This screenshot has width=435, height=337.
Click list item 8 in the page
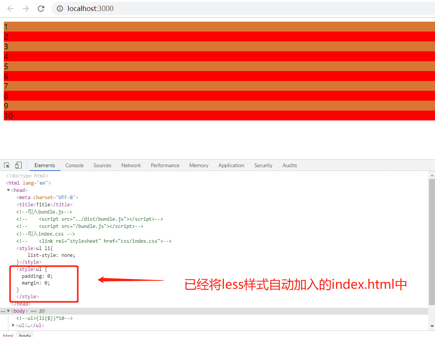(x=219, y=96)
